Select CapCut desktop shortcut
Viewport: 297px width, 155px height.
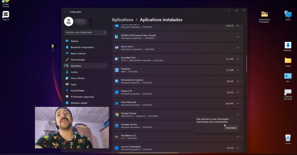(6, 16)
